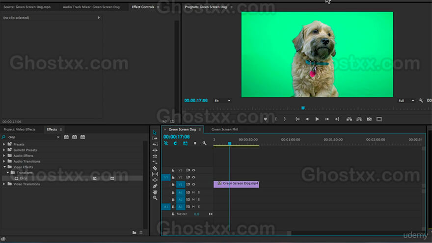Expand the Audio Effects folder
This screenshot has width=432, height=243.
4,156
